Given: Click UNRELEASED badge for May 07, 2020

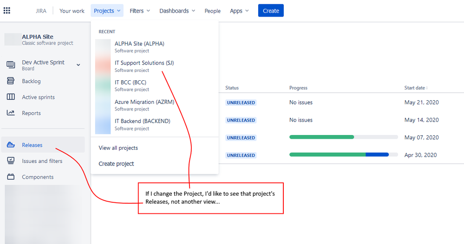Looking at the screenshot, I should [241, 138].
